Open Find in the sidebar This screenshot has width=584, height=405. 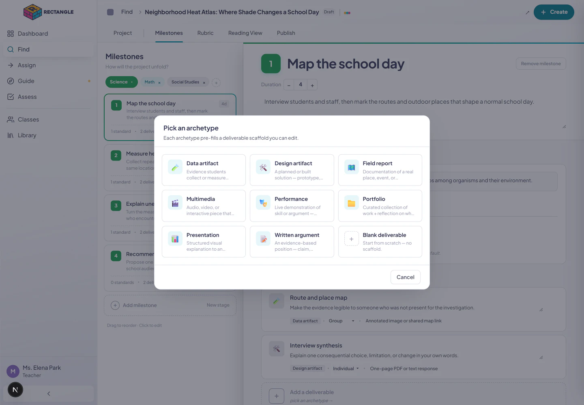pos(49,49)
